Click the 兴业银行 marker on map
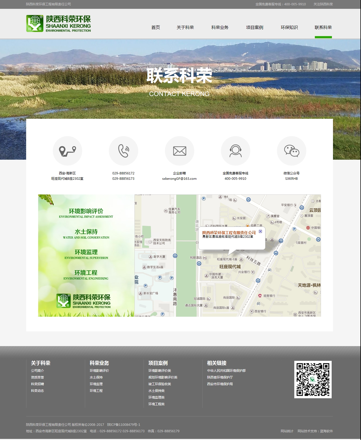 point(253,272)
